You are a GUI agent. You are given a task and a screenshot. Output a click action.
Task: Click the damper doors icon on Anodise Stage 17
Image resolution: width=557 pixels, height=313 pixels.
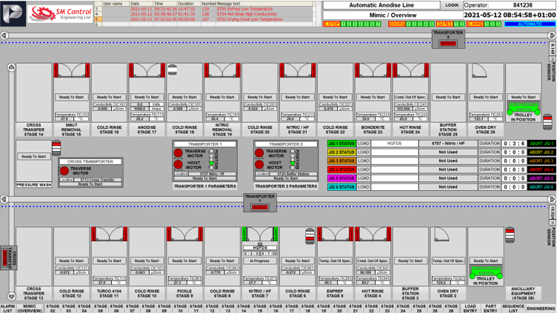tap(147, 70)
